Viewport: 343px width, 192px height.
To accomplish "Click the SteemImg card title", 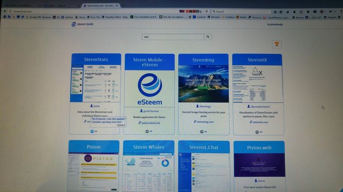I will pyautogui.click(x=203, y=60).
